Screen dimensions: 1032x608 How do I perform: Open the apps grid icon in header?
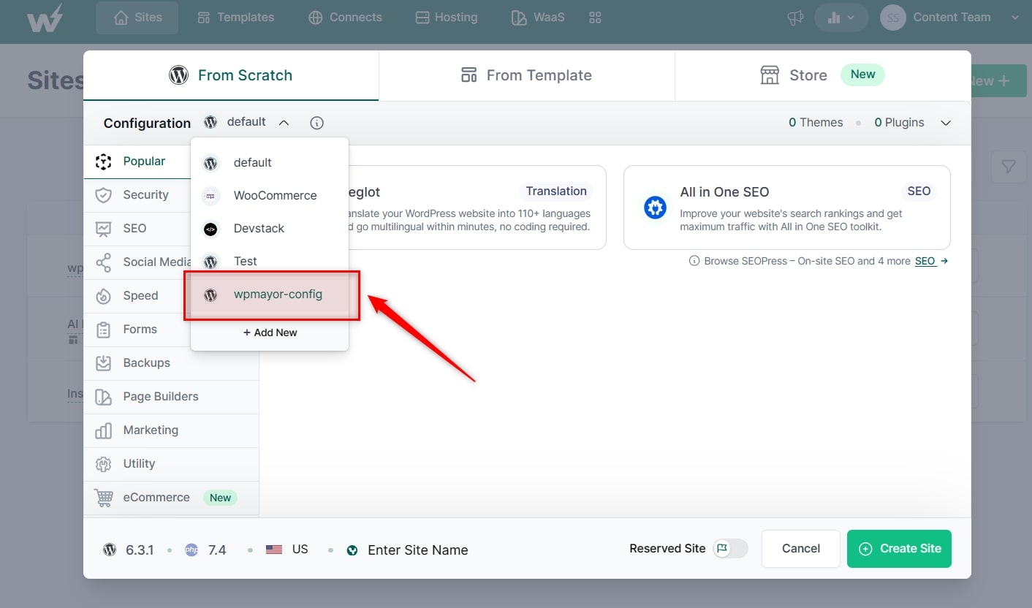tap(595, 18)
